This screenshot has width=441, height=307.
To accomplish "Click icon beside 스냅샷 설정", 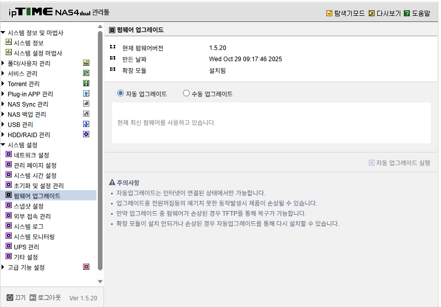I will click(x=9, y=205).
